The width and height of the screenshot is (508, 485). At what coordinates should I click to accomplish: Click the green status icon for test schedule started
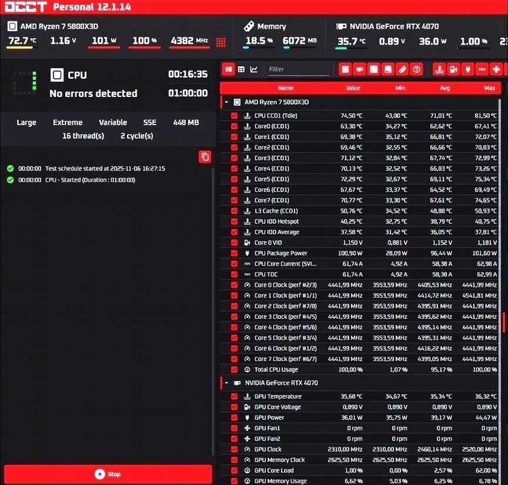(10, 168)
